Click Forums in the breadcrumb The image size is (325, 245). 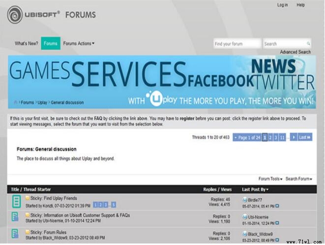[x=28, y=103]
